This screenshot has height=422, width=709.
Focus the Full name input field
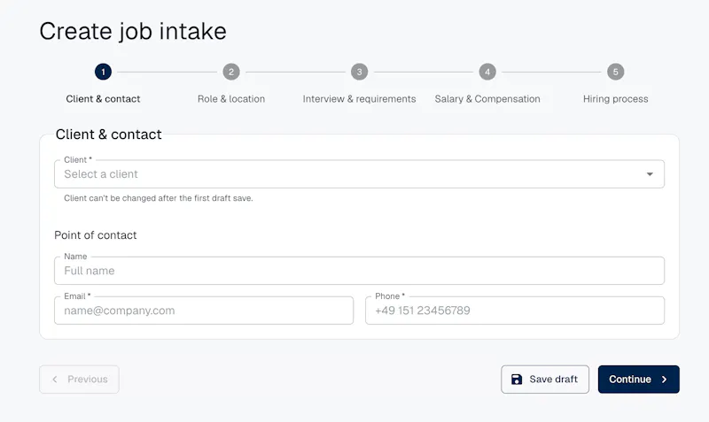[x=360, y=271]
